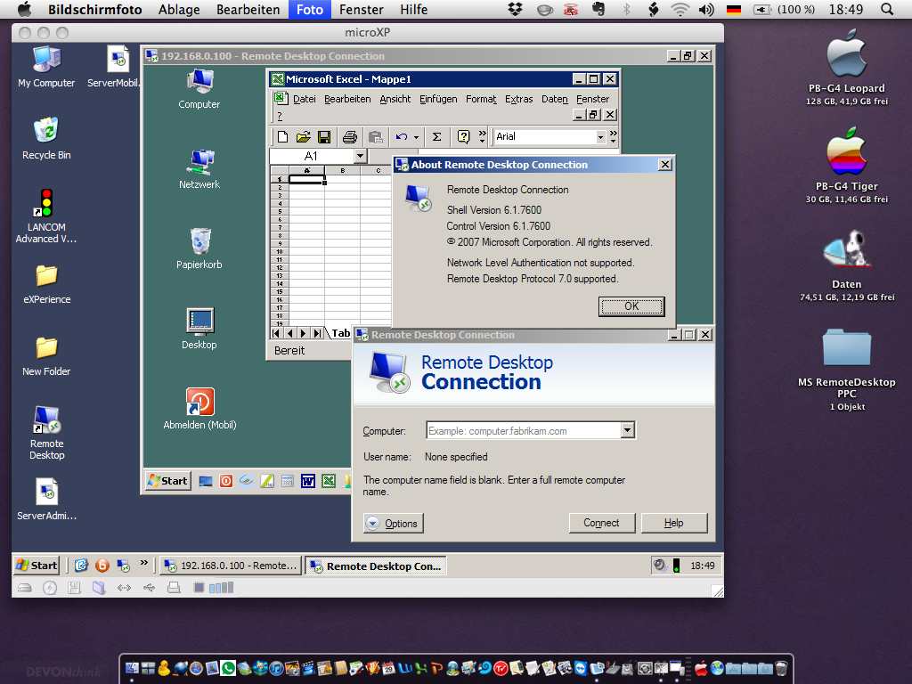Screen dimensions: 912x684
Task: Close the About Remote Desktop Connection dialog
Action: pos(664,165)
